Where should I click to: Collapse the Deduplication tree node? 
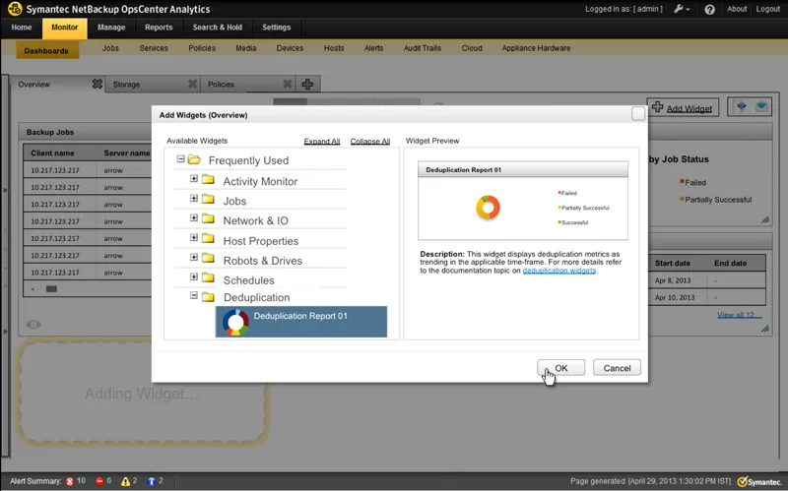pyautogui.click(x=194, y=295)
